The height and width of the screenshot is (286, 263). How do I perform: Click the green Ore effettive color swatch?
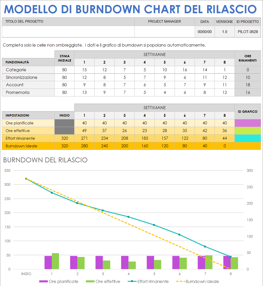[x=247, y=131]
